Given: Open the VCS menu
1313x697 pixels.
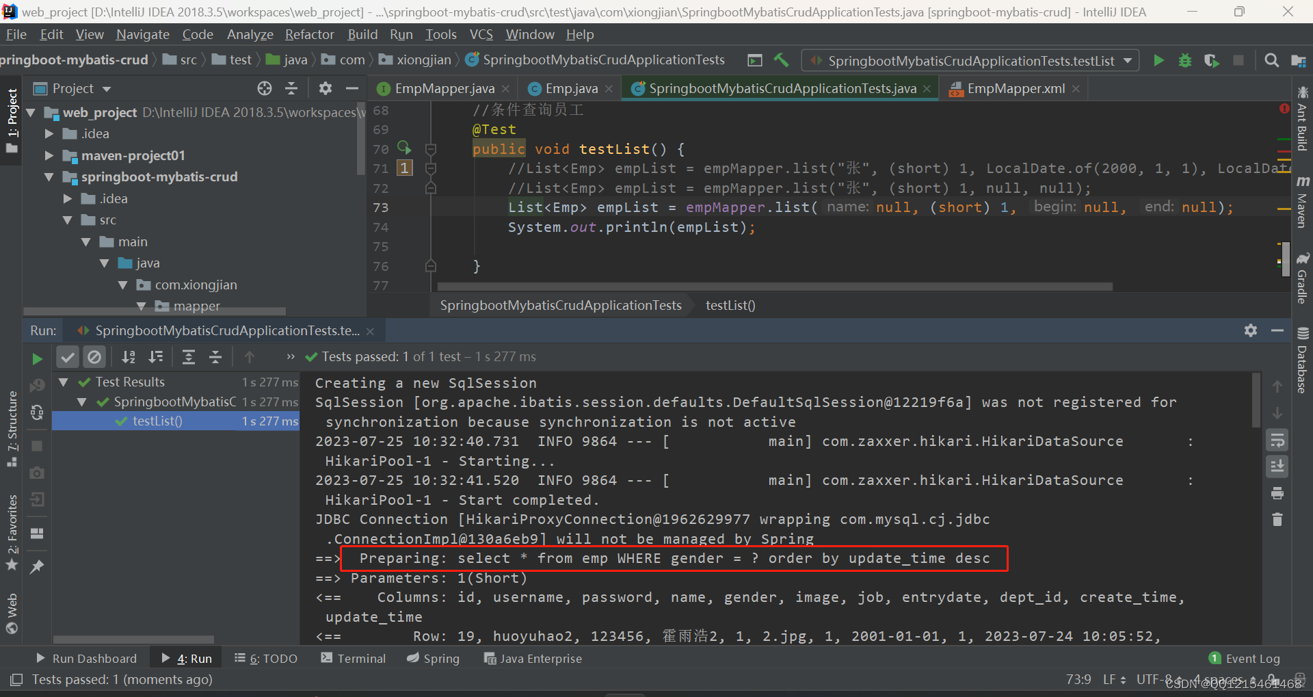Looking at the screenshot, I should coord(481,34).
